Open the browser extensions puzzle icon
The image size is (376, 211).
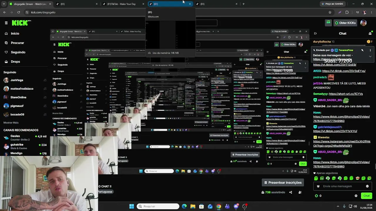(x=347, y=12)
